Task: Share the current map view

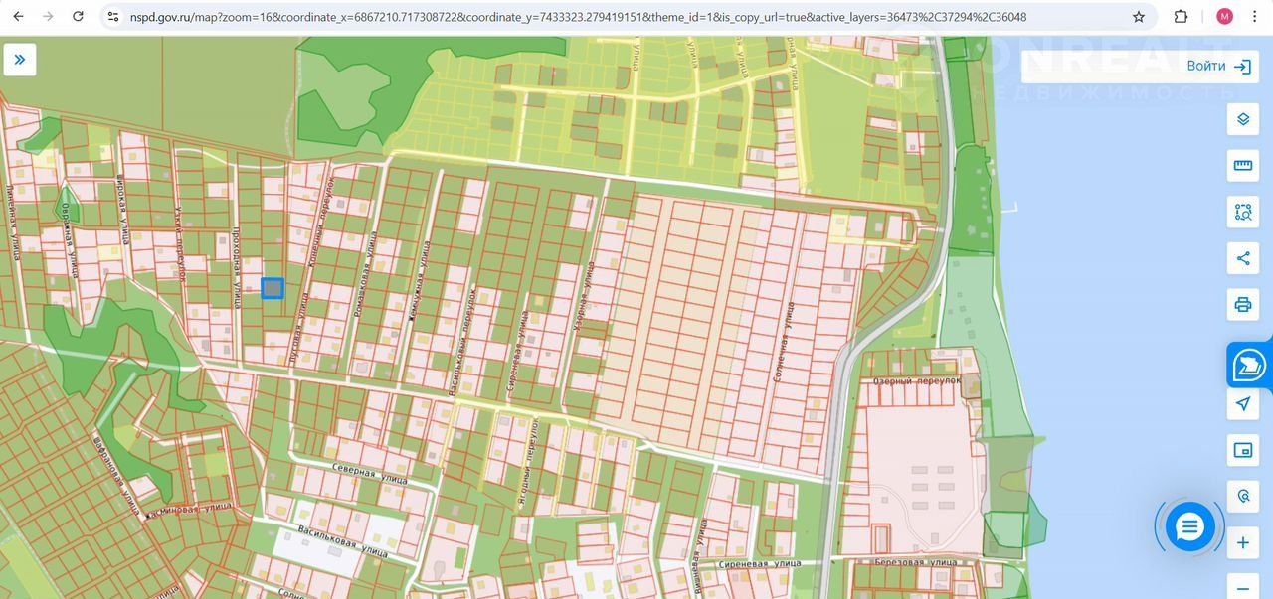Action: pyautogui.click(x=1242, y=259)
